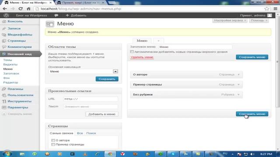Open the comments bubble icon in admin bar
Viewport: 280px width, 157px height.
pos(56,15)
